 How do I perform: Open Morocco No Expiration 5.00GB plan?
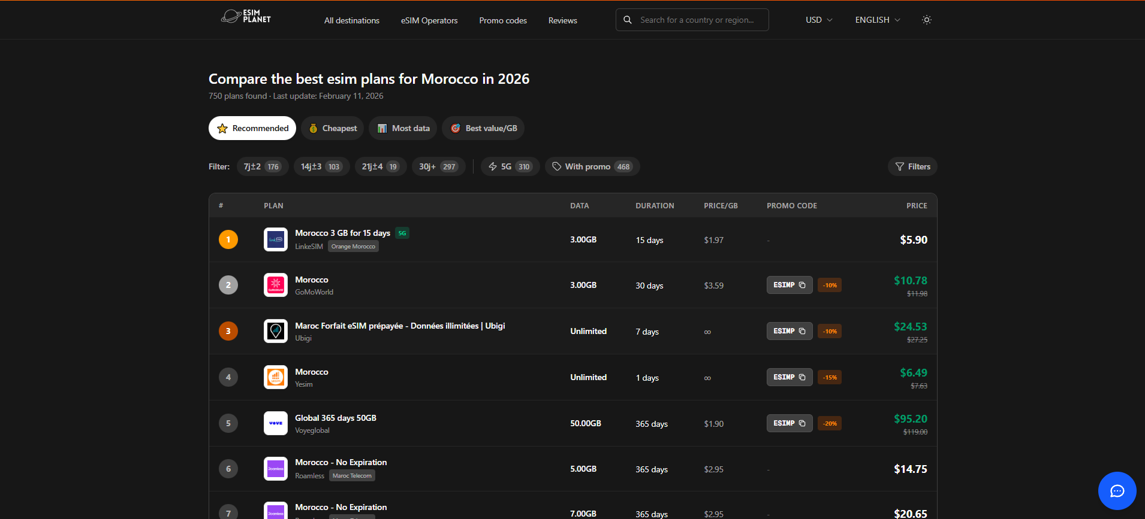pyautogui.click(x=341, y=462)
